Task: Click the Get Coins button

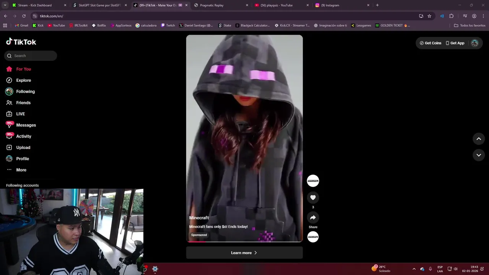Action: pos(431,43)
